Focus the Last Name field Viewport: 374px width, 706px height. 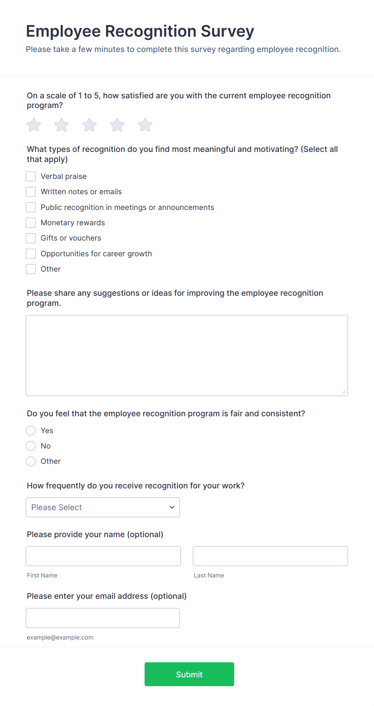click(270, 556)
